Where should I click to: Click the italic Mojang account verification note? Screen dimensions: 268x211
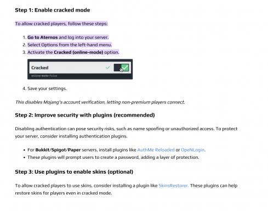pos(100,102)
